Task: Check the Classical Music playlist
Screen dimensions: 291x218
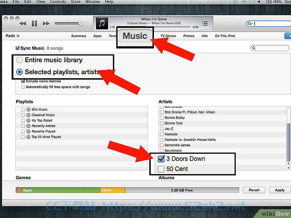Action: 23,115
